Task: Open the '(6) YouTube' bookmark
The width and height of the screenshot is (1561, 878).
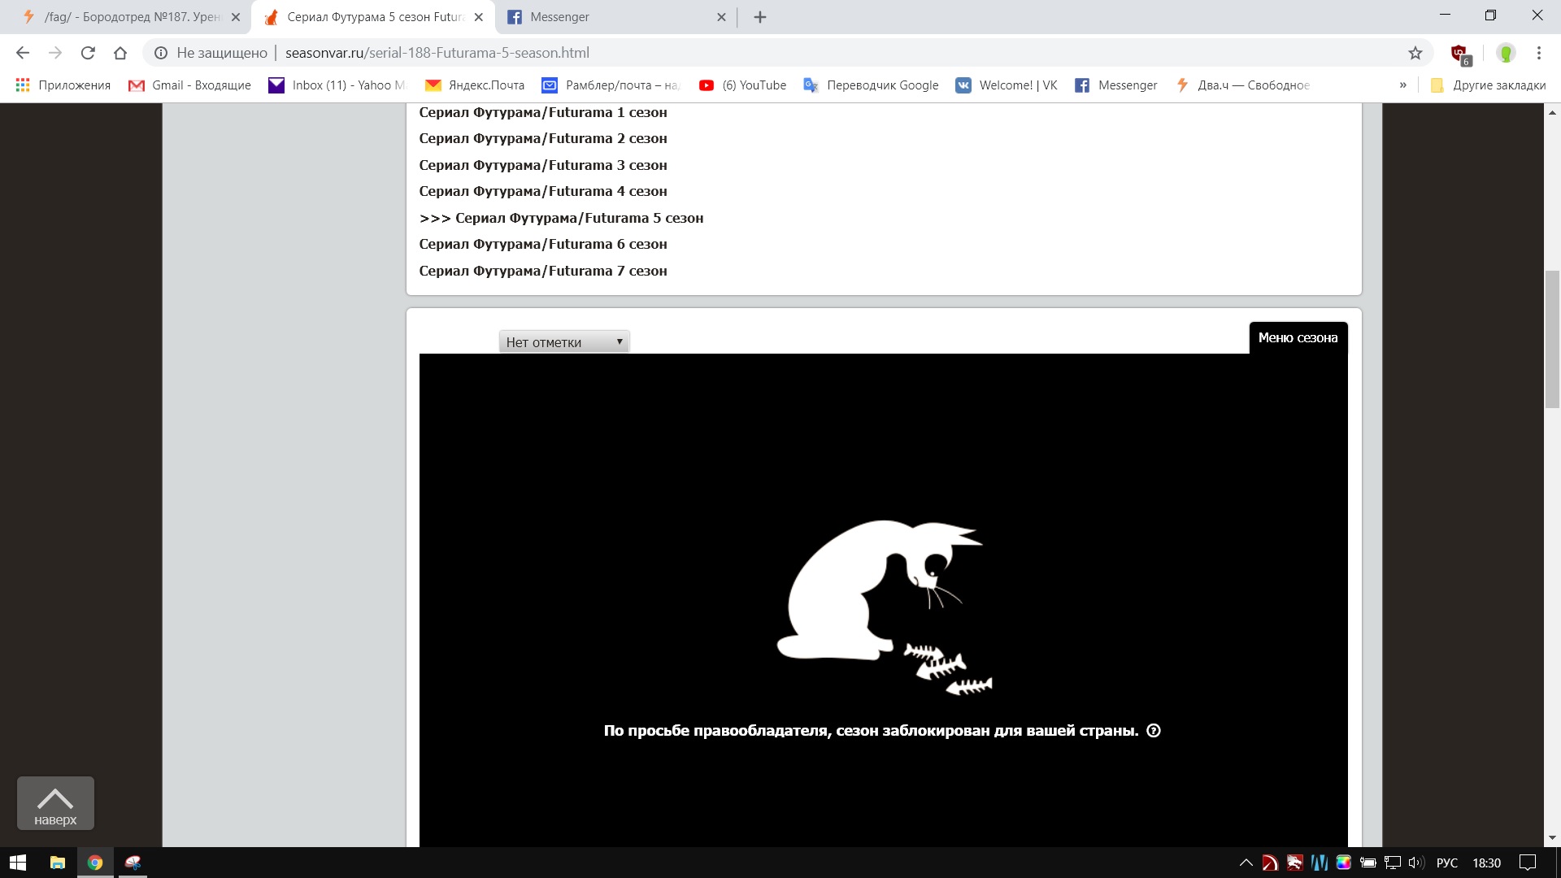Action: pyautogui.click(x=743, y=85)
